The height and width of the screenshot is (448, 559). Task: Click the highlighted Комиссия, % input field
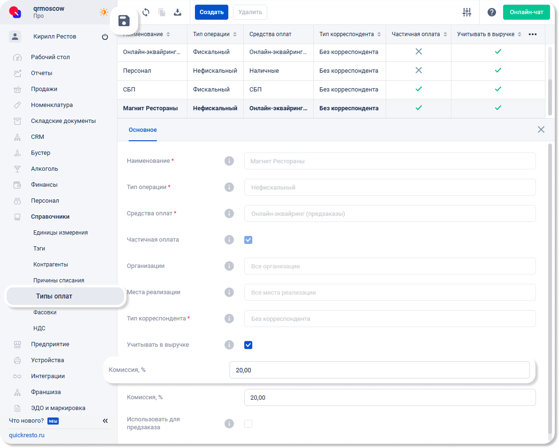tap(379, 370)
